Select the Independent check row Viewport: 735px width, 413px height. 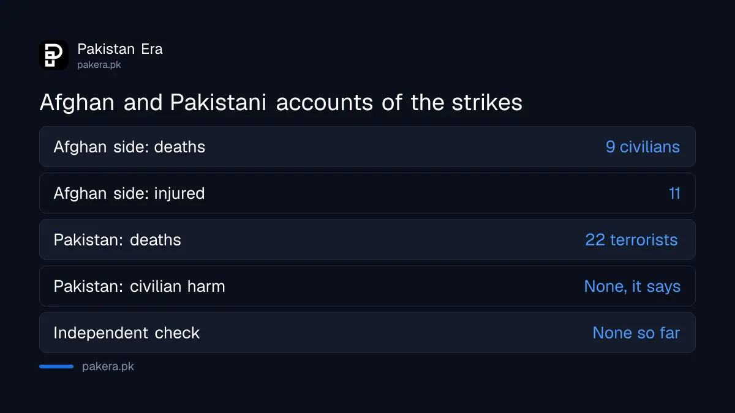[x=367, y=333]
